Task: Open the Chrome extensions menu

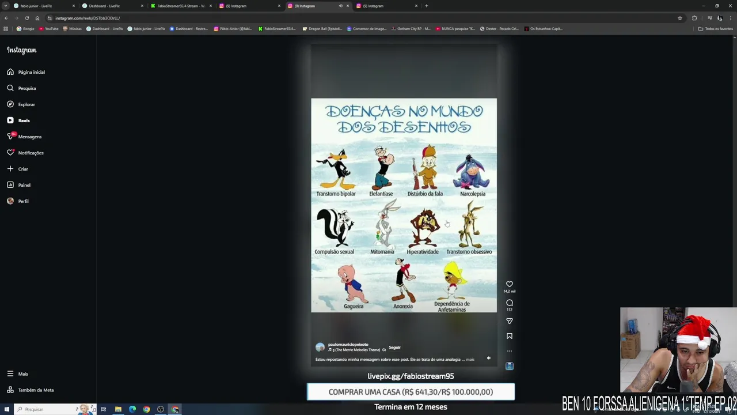Action: pyautogui.click(x=694, y=18)
